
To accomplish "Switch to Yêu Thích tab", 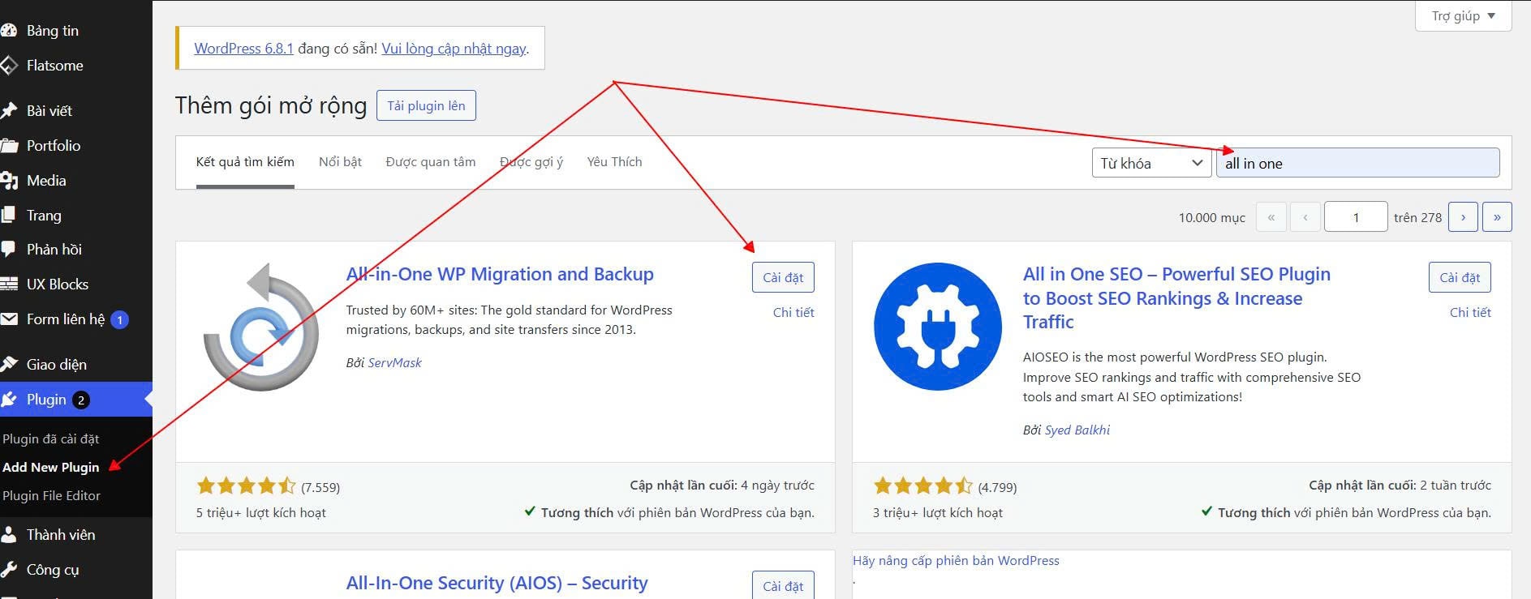I will 614,162.
